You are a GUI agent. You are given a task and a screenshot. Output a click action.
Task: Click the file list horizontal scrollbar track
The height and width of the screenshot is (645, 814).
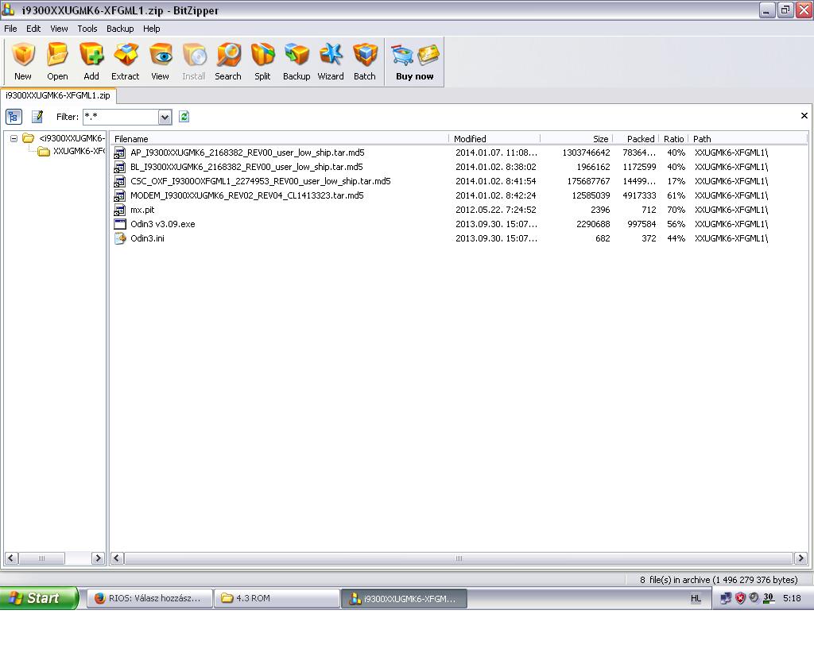pos(459,558)
